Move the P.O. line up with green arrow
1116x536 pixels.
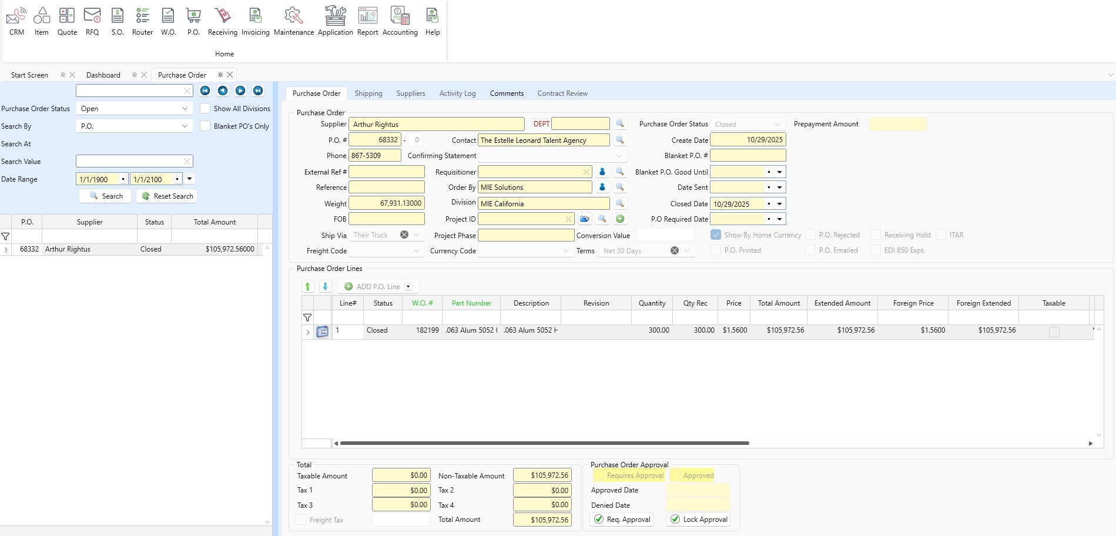307,286
